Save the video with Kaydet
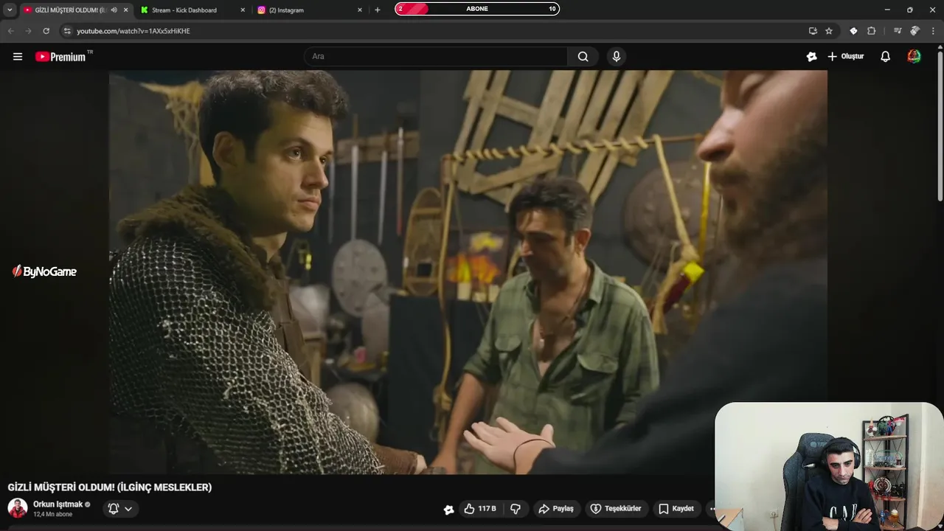Viewport: 944px width, 531px height. 676,509
